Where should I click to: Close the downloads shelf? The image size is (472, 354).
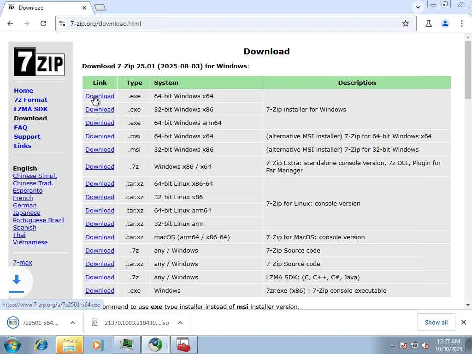[x=464, y=322]
